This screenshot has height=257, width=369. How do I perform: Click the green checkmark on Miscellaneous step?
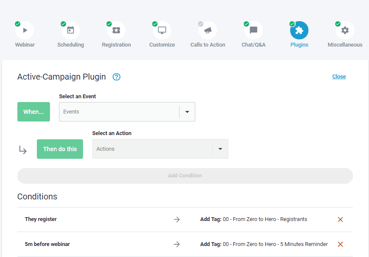338,24
